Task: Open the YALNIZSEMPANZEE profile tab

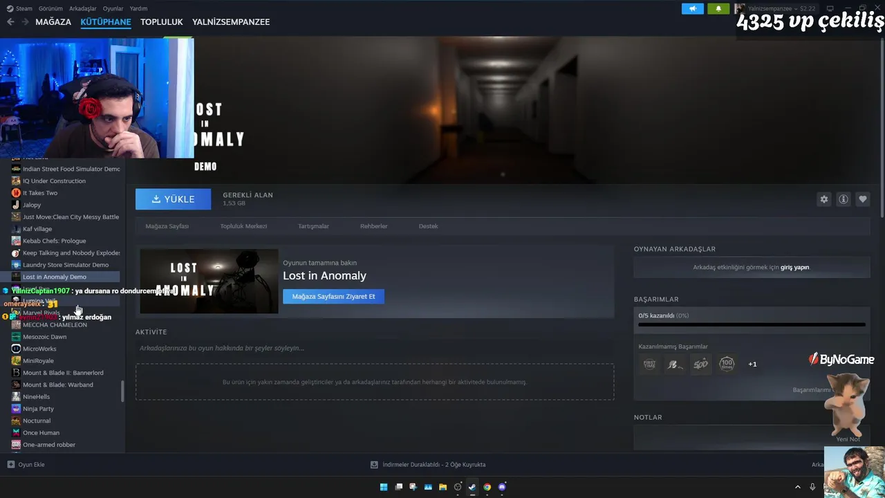Action: [231, 21]
